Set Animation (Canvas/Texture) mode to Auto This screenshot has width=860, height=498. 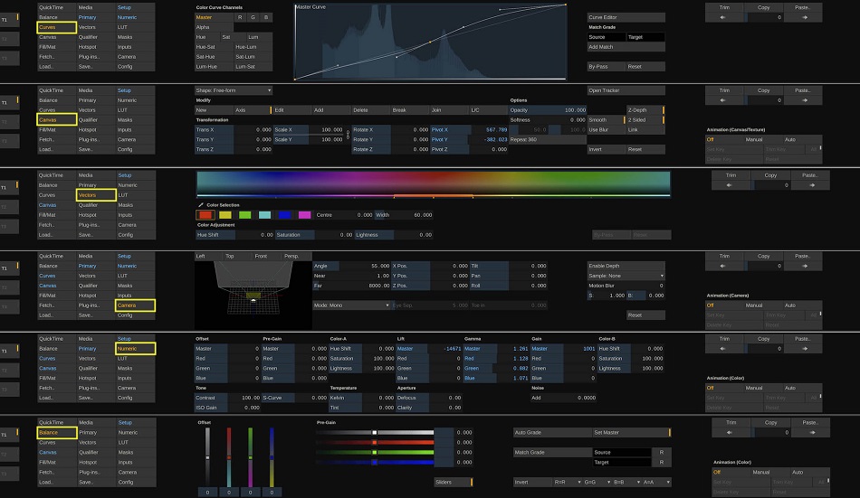coord(790,140)
